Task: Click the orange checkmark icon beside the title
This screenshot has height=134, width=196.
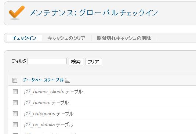Action: coord(17,12)
